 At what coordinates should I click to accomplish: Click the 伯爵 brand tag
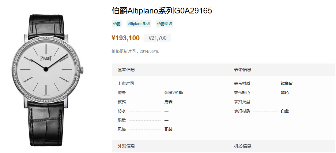click(x=117, y=24)
